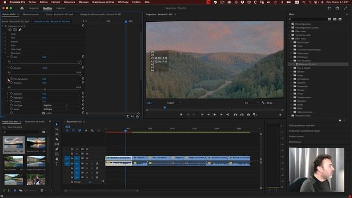This screenshot has width=352, height=198.
Task: Open the Fichier menu
Action: [x=32, y=2]
